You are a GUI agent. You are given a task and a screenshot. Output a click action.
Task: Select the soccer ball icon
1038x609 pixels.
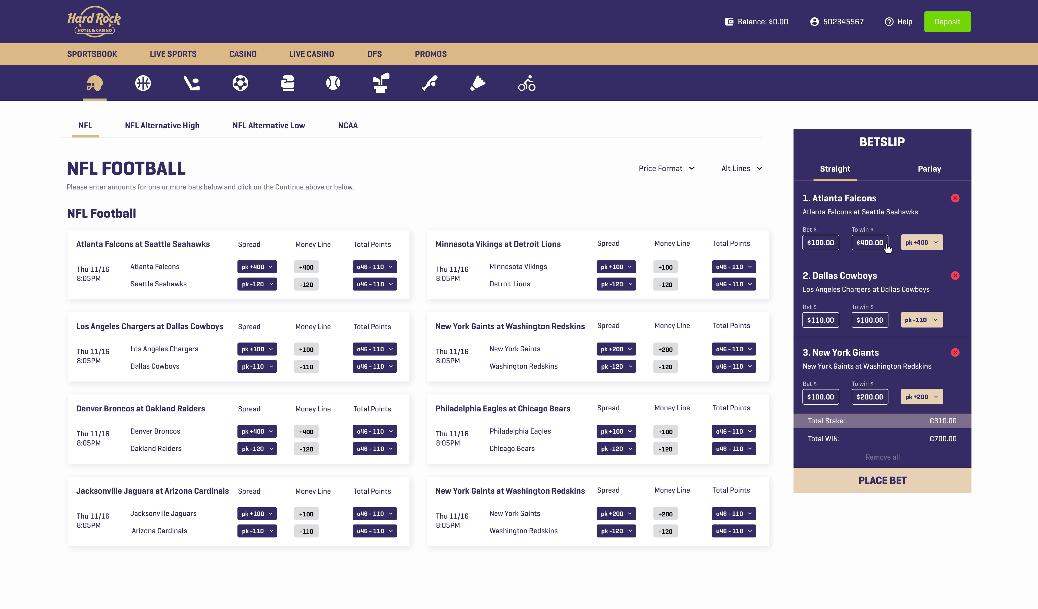coord(240,83)
